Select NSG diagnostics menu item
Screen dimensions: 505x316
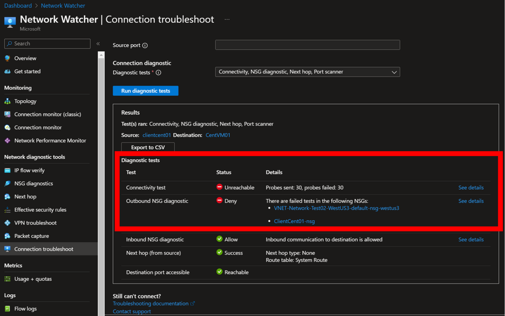pyautogui.click(x=34, y=183)
